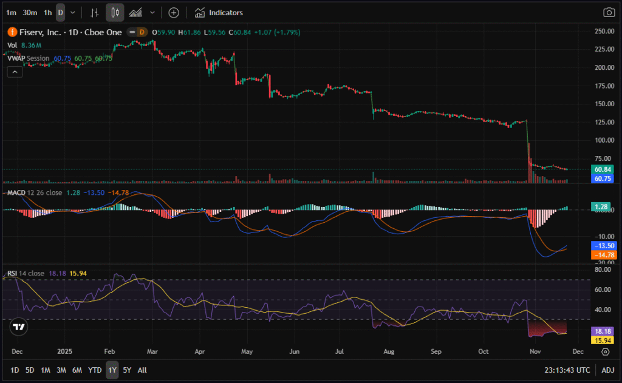Switch to the YTD date range
Image resolution: width=622 pixels, height=383 pixels.
(x=95, y=370)
